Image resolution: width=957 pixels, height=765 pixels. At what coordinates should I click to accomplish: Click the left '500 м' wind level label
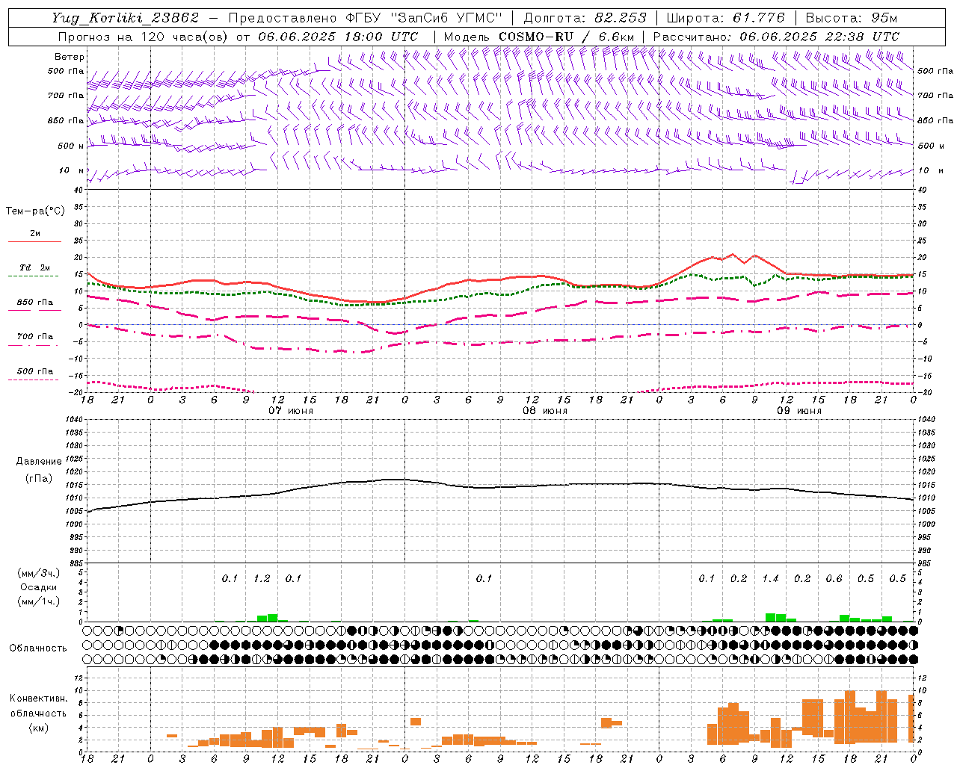coord(71,146)
